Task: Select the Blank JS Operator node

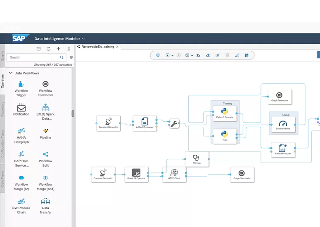Action: coord(136,175)
